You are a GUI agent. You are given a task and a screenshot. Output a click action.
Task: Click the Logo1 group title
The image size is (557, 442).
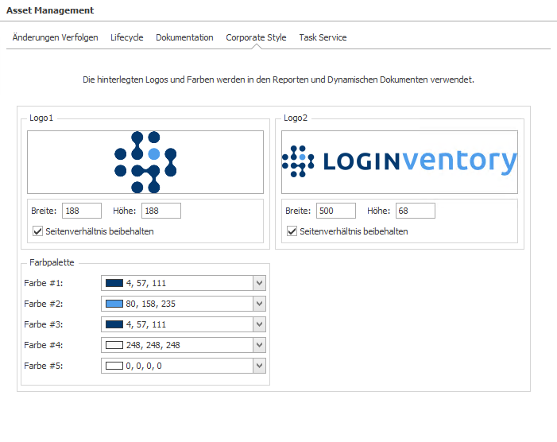coord(41,118)
